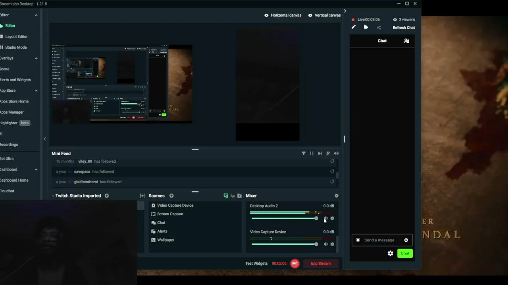The image size is (508, 285).
Task: Click the speaker volume icon in Mini Feed
Action: point(337,154)
